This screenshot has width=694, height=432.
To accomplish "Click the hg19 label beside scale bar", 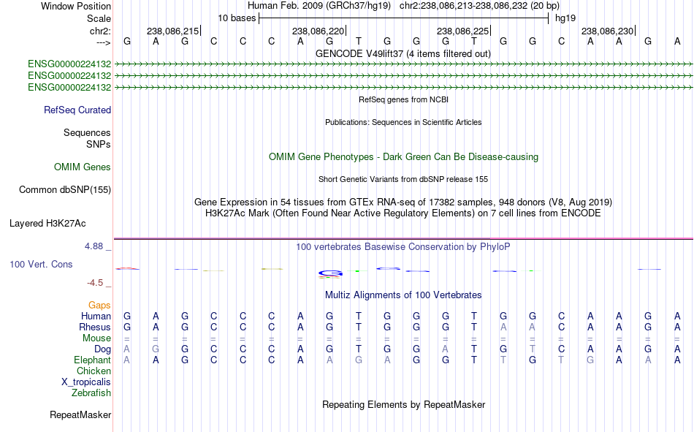I will (x=565, y=18).
